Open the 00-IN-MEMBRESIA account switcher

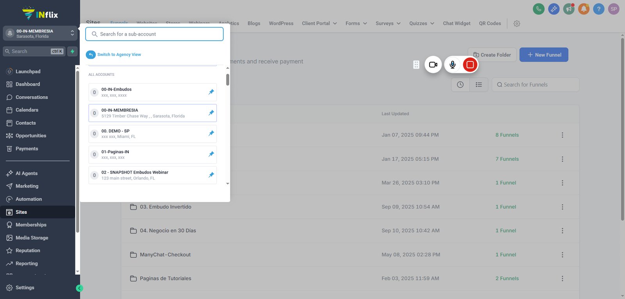(40, 34)
